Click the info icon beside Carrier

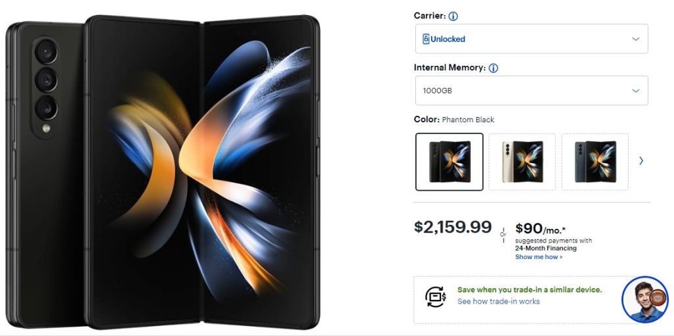click(453, 16)
